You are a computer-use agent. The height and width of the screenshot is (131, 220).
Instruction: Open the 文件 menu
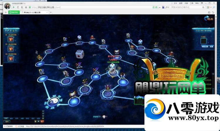click(175, 3)
